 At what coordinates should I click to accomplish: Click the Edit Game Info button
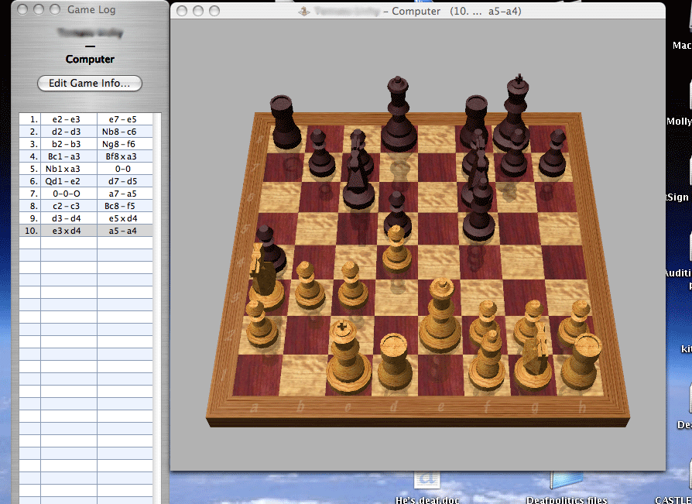point(90,83)
